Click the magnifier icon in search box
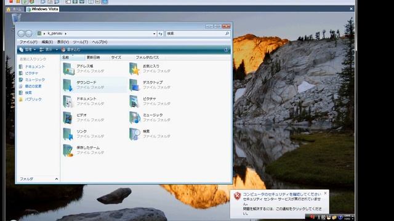 coord(227,33)
